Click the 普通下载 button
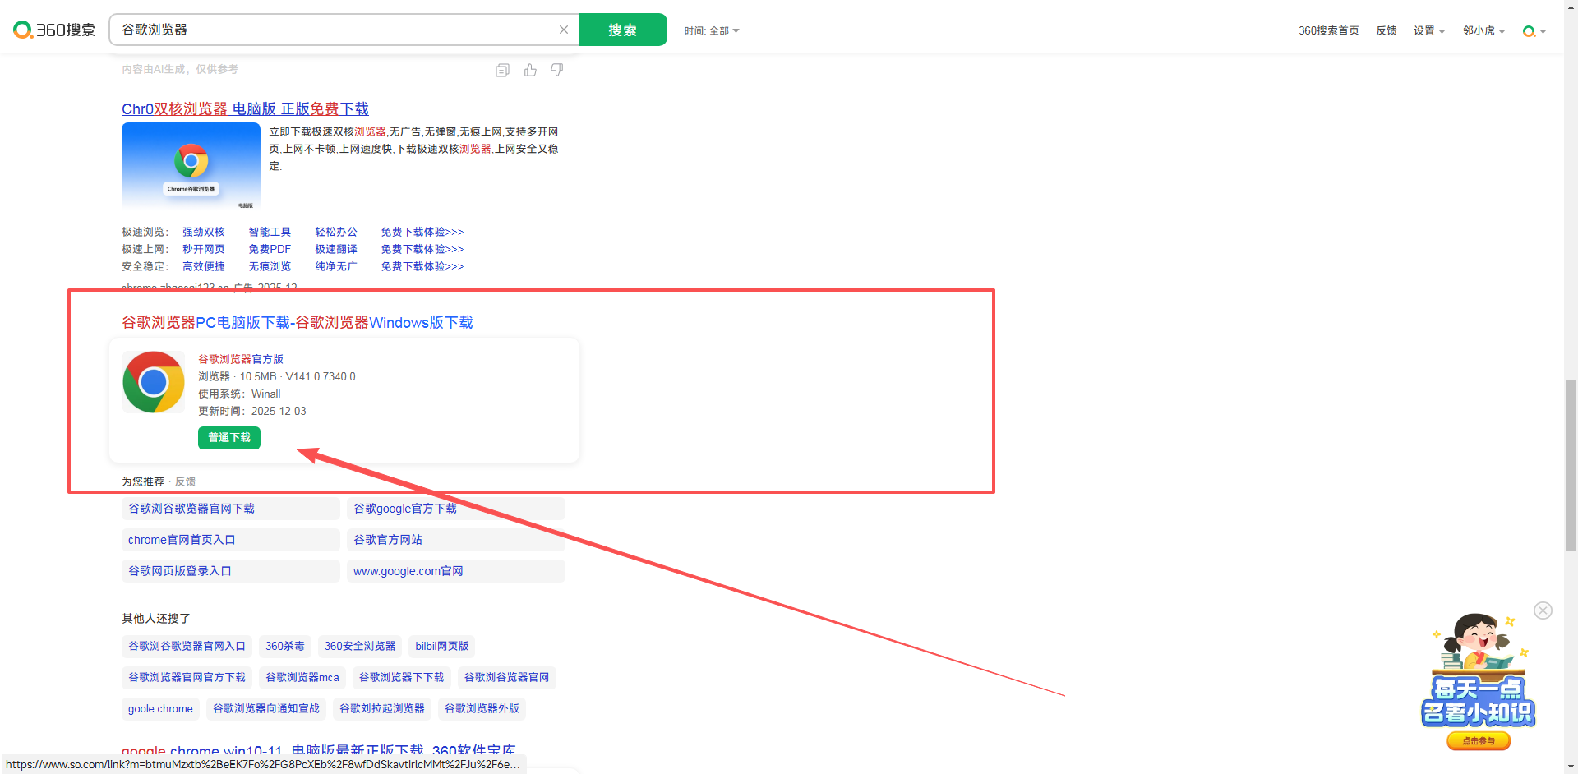The height and width of the screenshot is (774, 1578). pyautogui.click(x=229, y=438)
